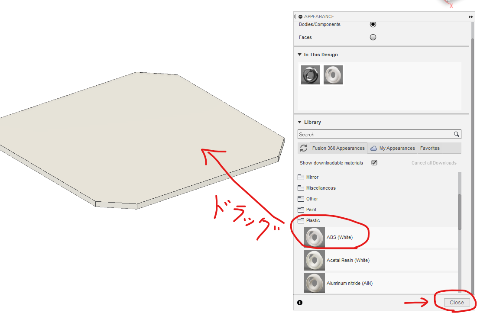Select the ABS (White) thumbnail
Screen dimensions: 477x313
pyautogui.click(x=314, y=237)
